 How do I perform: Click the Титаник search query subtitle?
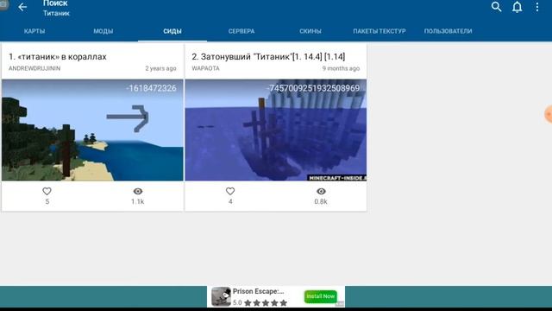tap(56, 14)
